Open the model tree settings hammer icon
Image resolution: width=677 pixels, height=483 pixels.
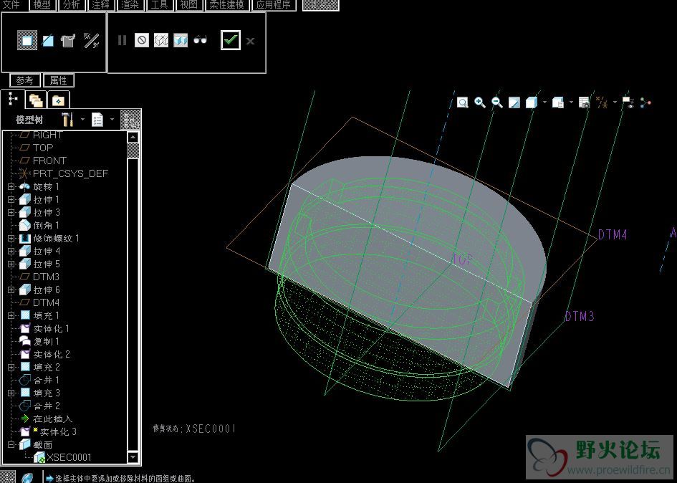(67, 119)
